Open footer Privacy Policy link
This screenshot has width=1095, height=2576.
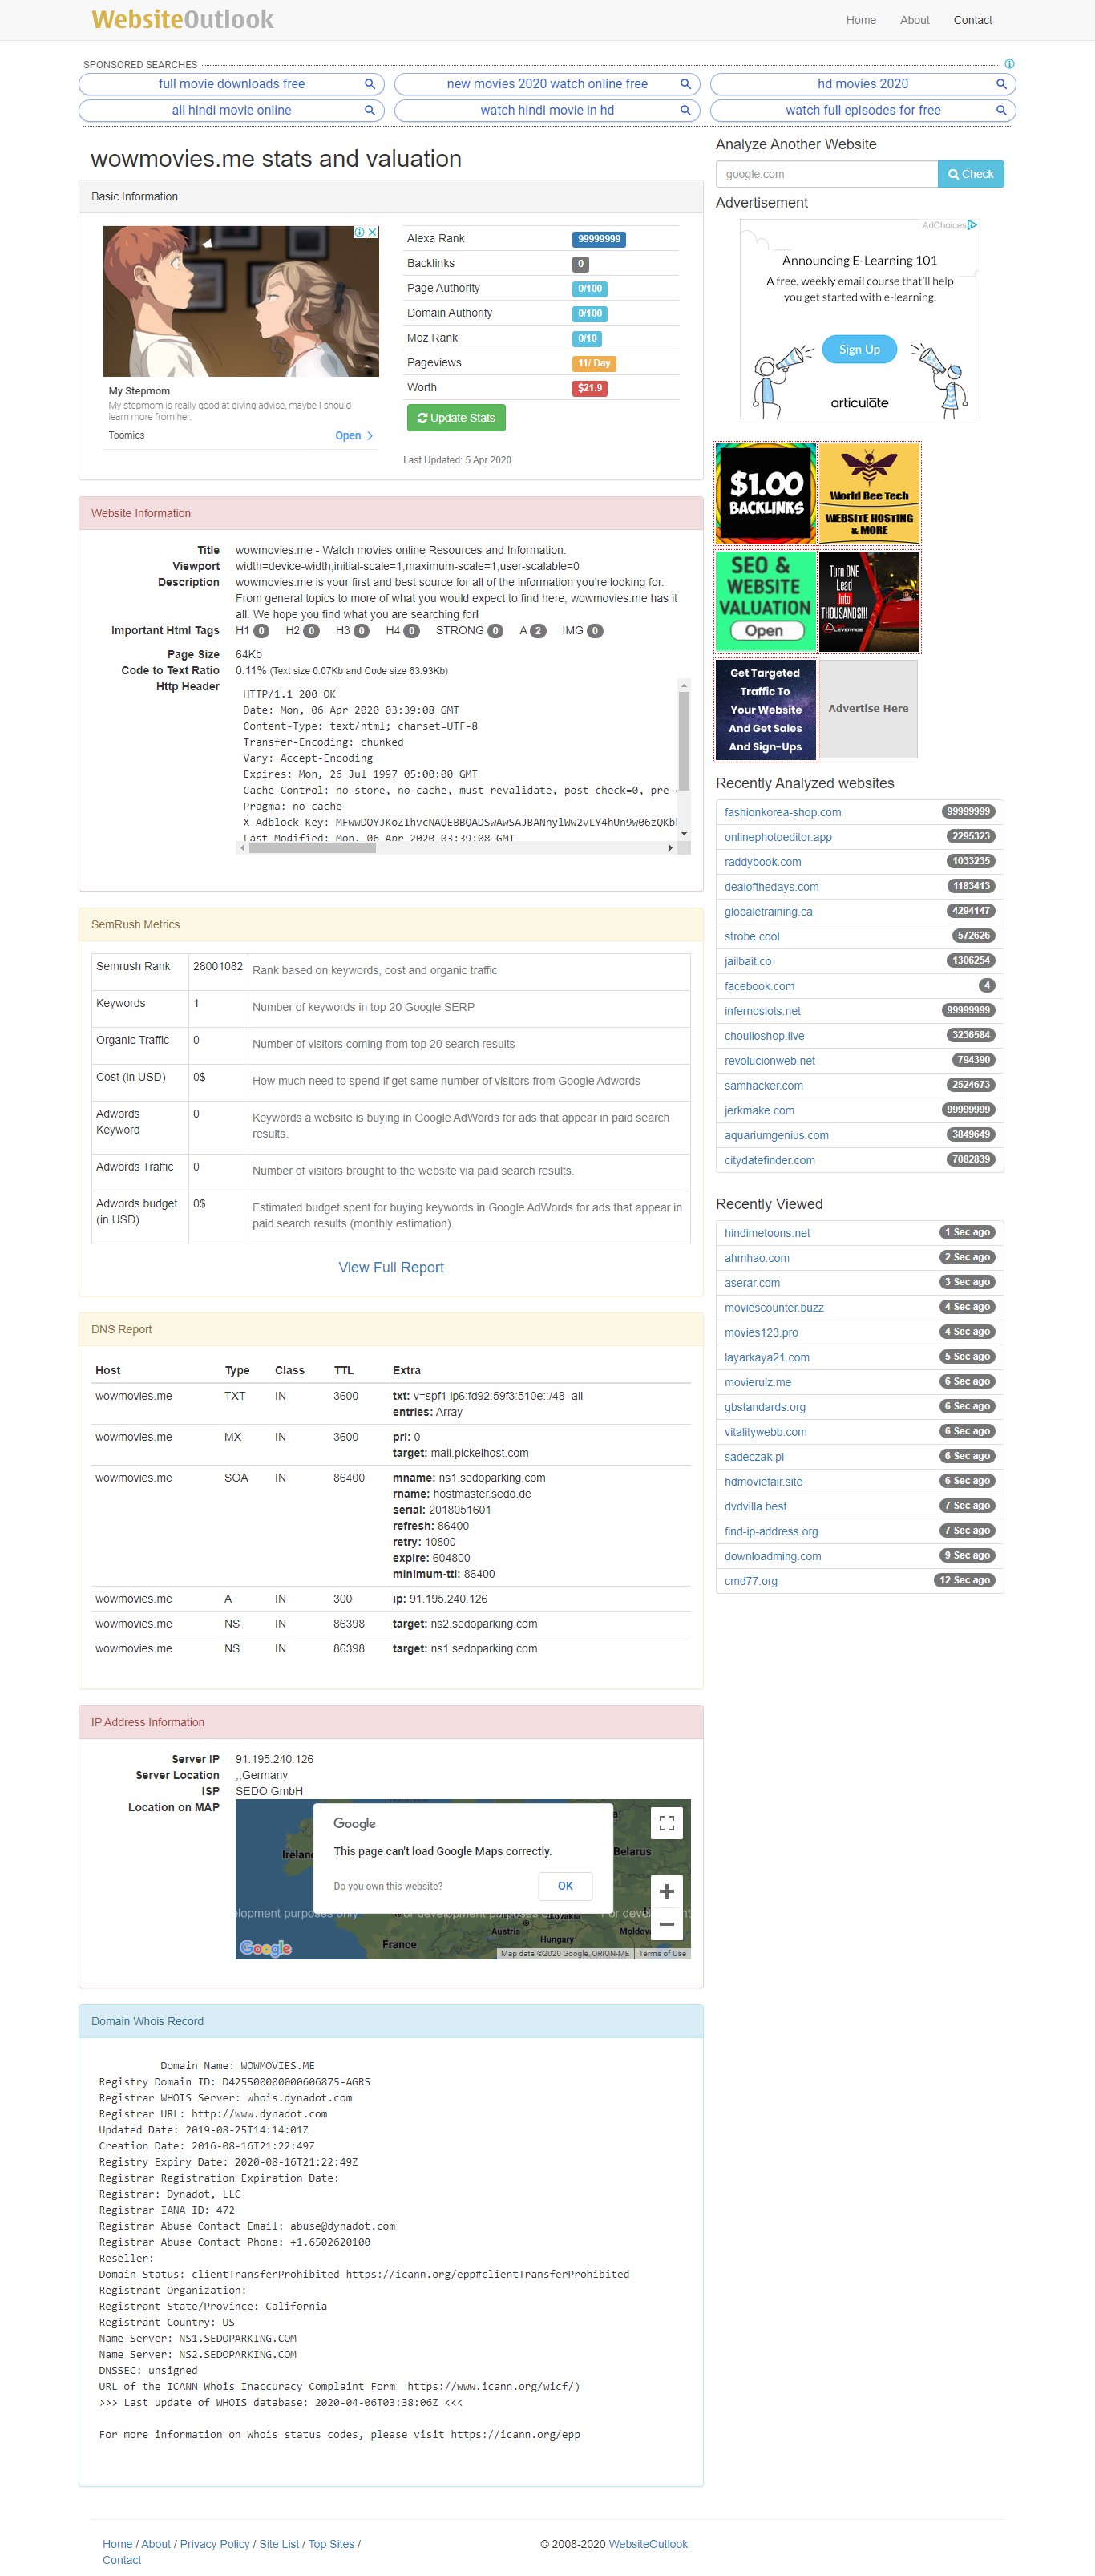(214, 2545)
